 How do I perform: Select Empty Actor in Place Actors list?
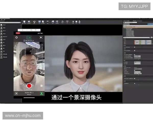(x=3, y=25)
